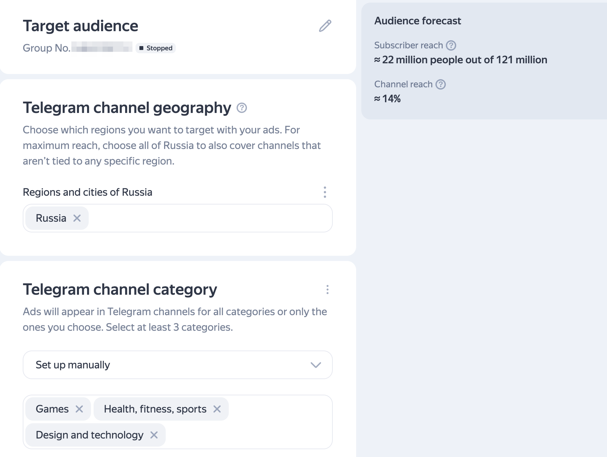Click the 14% channel reach value
The image size is (607, 457).
[x=387, y=99]
